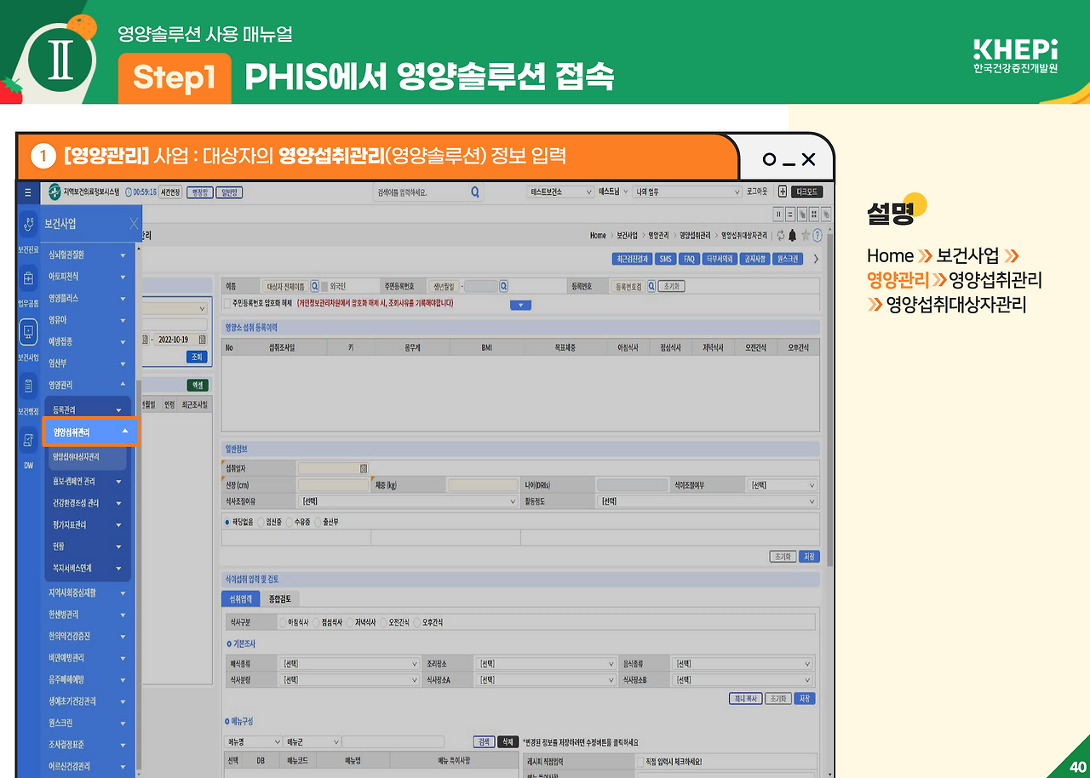Switch to the 종합검토 tab

(x=281, y=598)
